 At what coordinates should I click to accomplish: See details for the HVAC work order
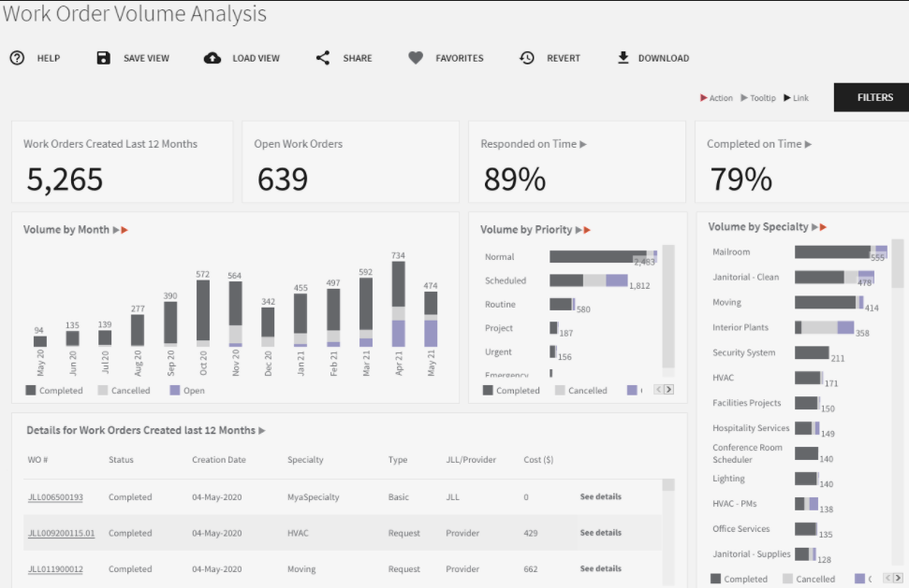click(600, 533)
